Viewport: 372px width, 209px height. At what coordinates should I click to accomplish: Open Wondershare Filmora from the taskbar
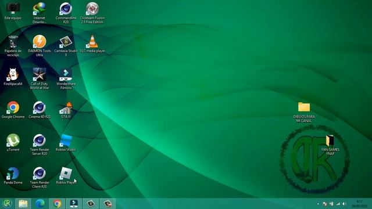(x=74, y=204)
